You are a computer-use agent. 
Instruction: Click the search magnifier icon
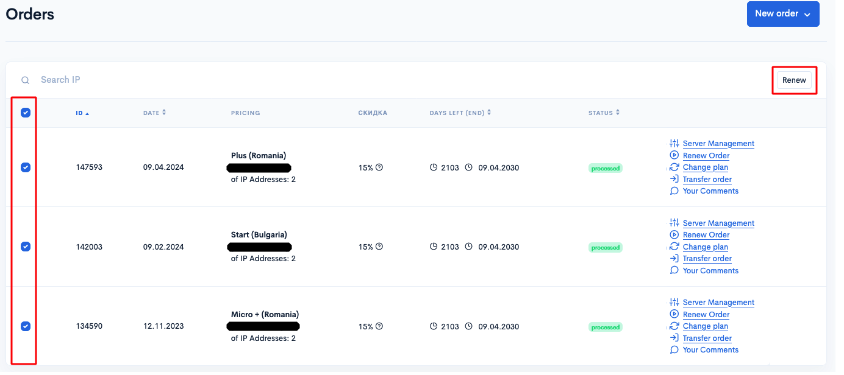25,80
